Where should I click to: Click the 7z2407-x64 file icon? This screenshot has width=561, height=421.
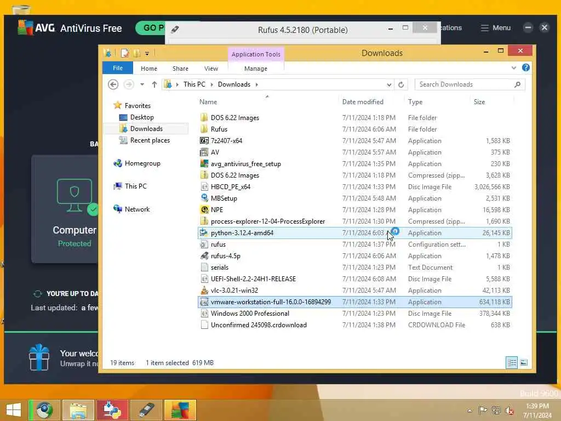[204, 141]
